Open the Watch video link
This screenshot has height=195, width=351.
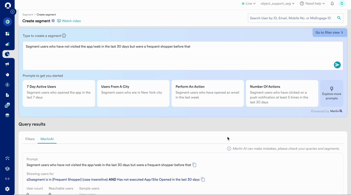coord(69,21)
